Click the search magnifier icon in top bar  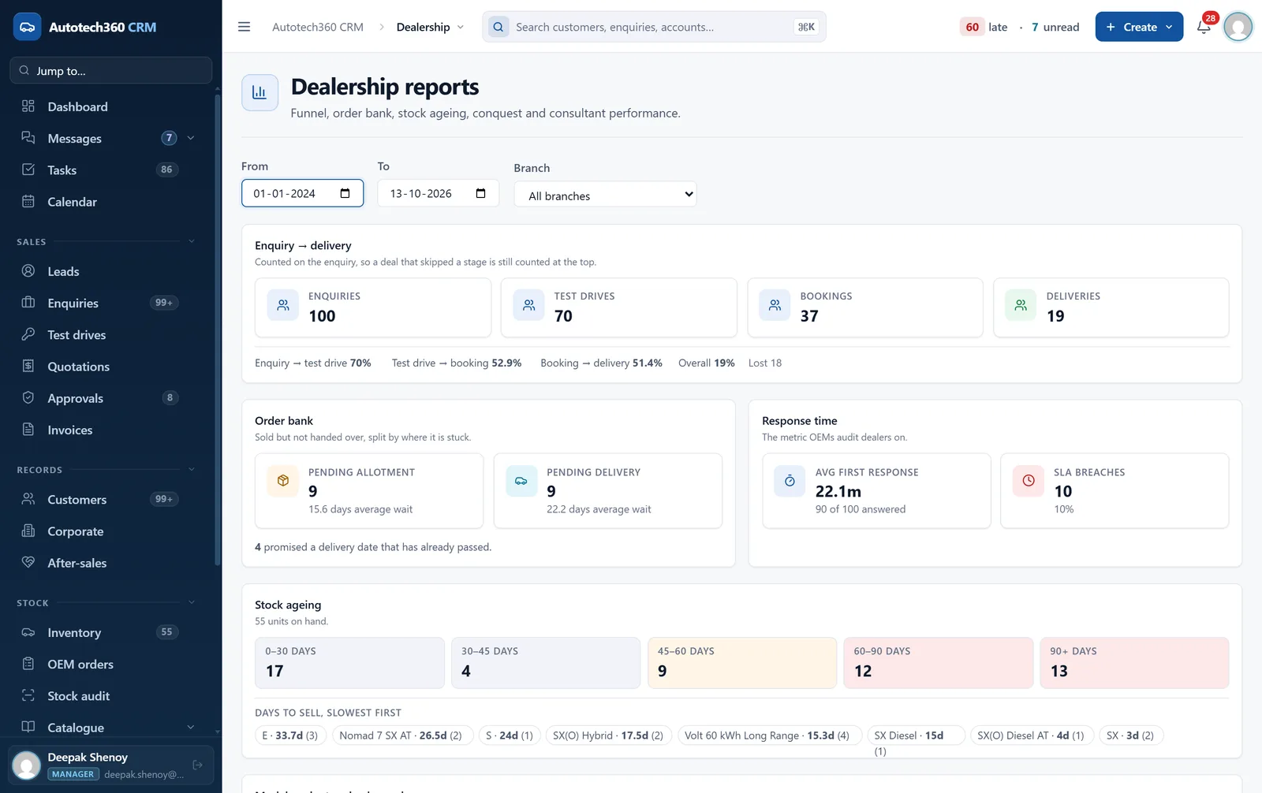[x=498, y=27]
